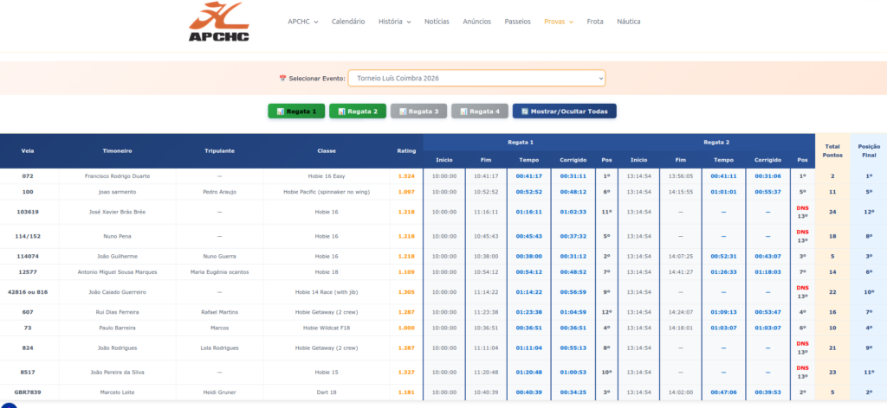
Task: Navigate to Passeios
Action: click(x=517, y=22)
